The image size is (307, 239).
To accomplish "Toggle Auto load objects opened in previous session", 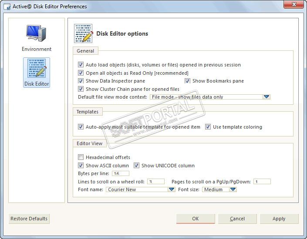I will (x=81, y=65).
